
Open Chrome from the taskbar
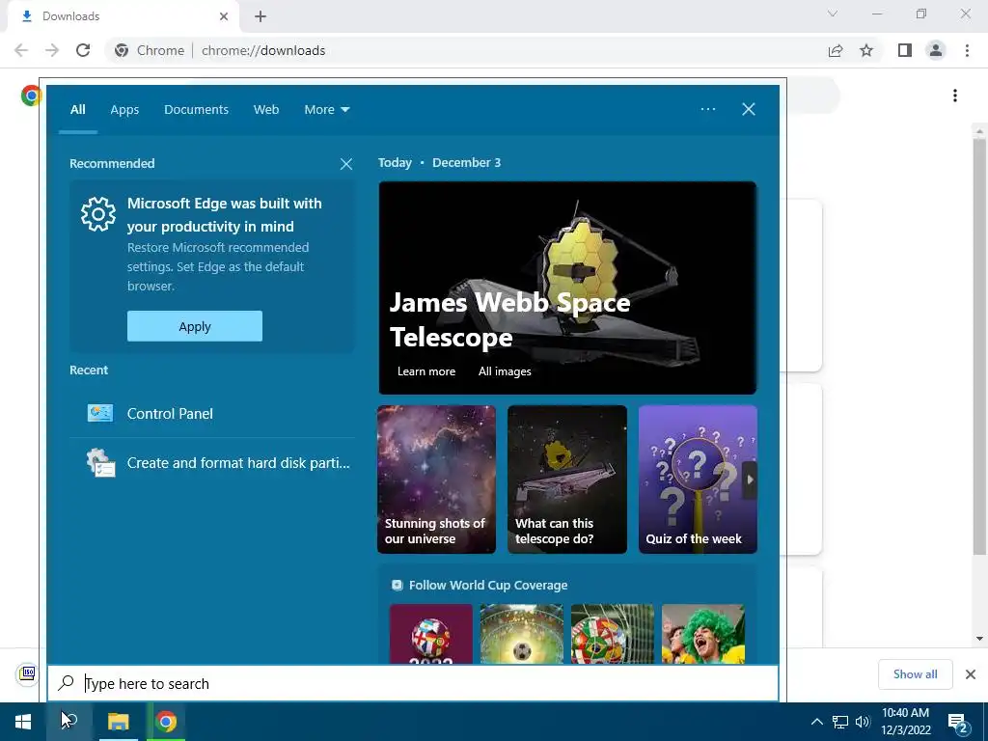point(166,722)
